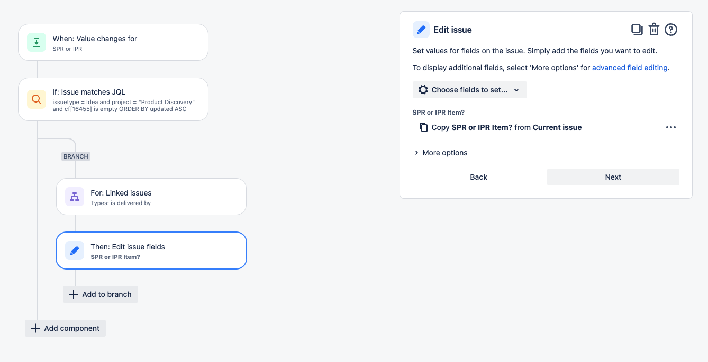Add a new action to the branch
The height and width of the screenshot is (362, 708).
tap(101, 294)
